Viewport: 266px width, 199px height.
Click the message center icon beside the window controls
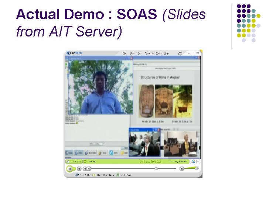point(180,53)
